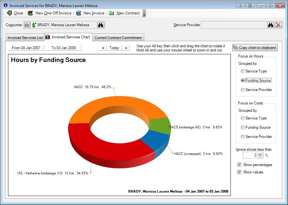Toggle Show percentages checkbox
Screen dimensions: 288x205
pyautogui.click(x=239, y=165)
